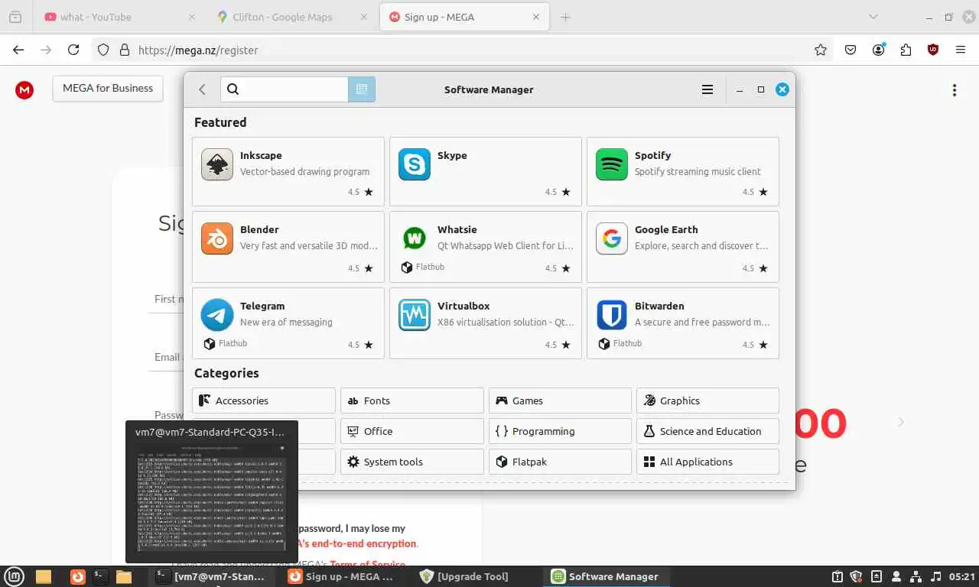
Task: Open the network tray icon
Action: (916, 576)
